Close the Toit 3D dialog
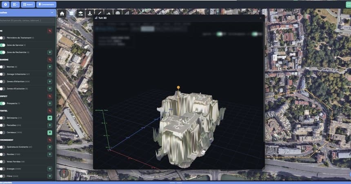351x184 pixels. coord(260,18)
